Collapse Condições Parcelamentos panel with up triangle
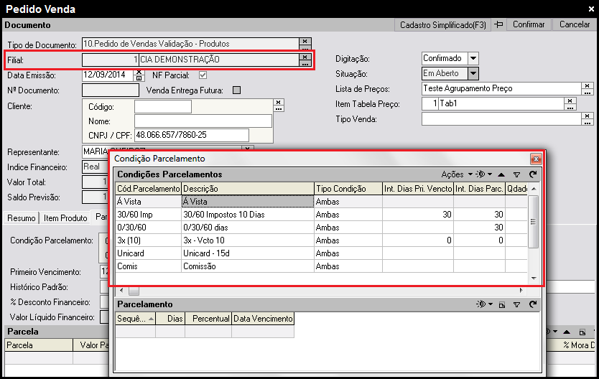Image resolution: width=599 pixels, height=379 pixels. pyautogui.click(x=501, y=175)
